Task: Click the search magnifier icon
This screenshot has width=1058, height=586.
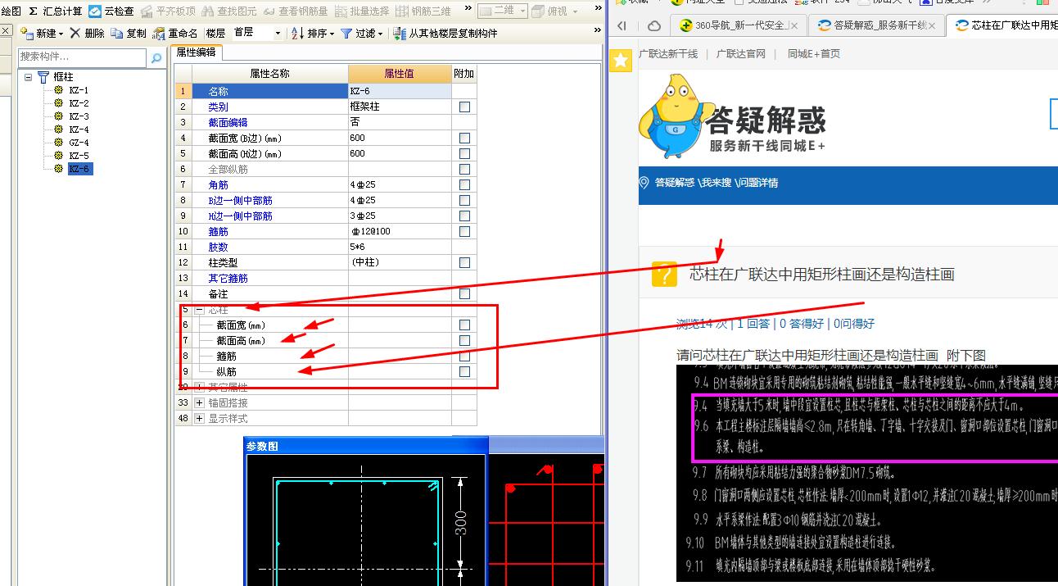Action: [156, 57]
